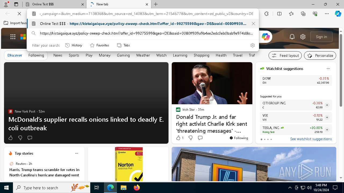Toggle split screen icon
The image size is (344, 193).
click(279, 14)
